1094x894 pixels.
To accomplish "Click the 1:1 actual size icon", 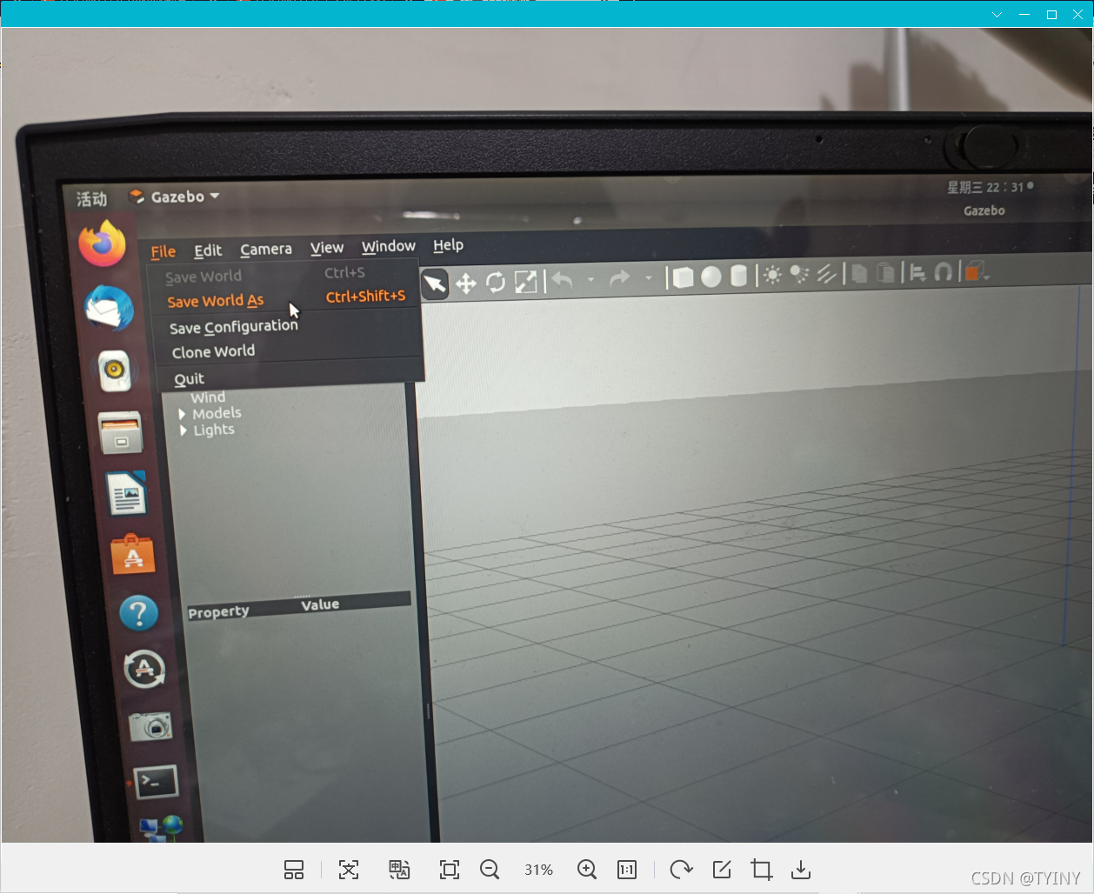I will point(627,870).
